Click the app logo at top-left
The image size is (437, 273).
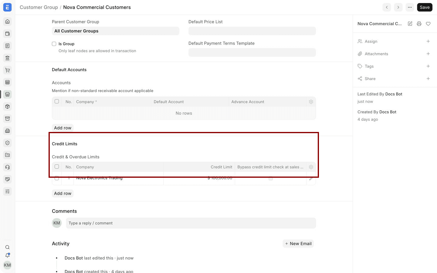7,7
